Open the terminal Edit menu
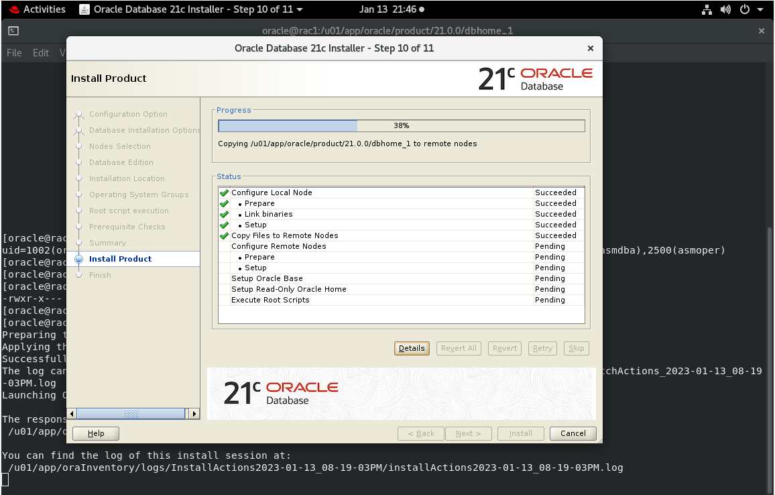The width and height of the screenshot is (775, 495). coord(40,52)
